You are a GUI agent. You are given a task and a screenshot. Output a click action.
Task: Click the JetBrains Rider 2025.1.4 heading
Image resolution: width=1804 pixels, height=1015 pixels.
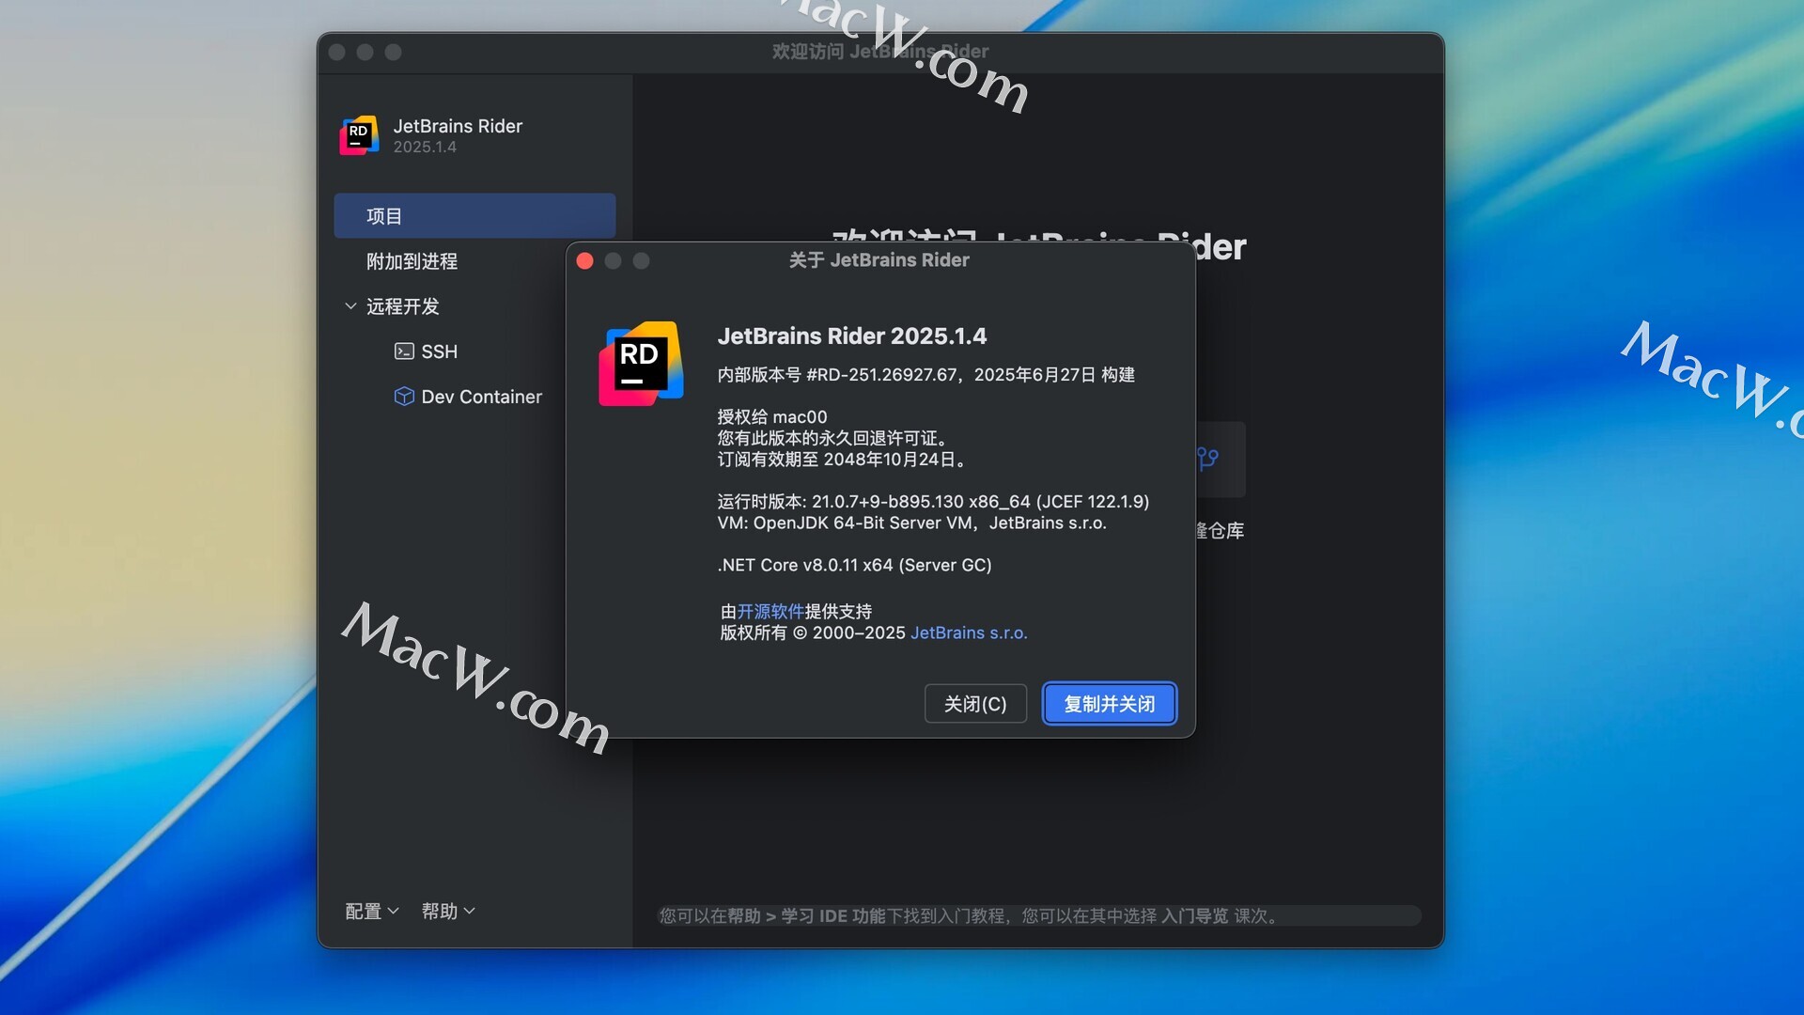pos(852,336)
